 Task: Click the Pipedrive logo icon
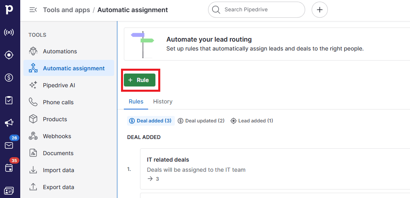coord(9,9)
